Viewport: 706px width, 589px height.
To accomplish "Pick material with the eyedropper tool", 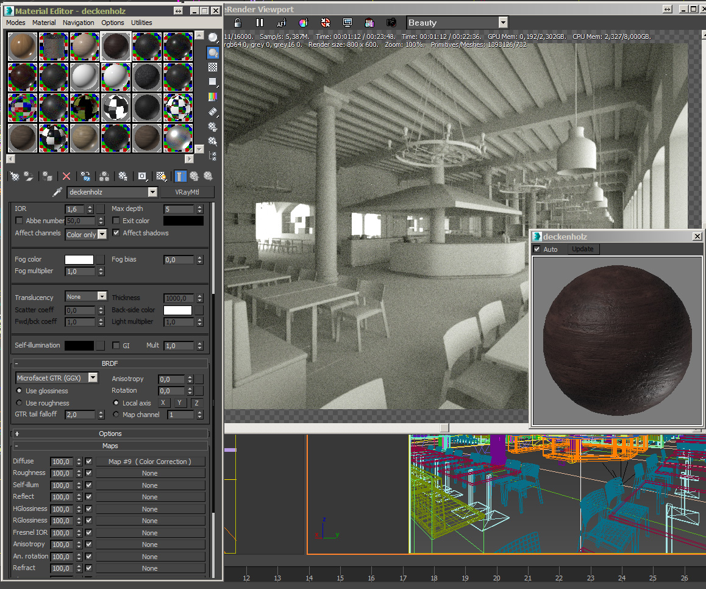I will (58, 192).
